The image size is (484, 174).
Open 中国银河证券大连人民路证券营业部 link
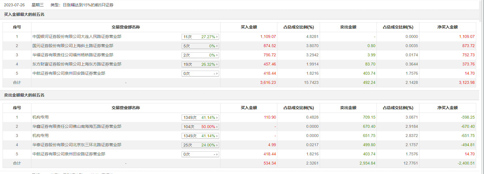click(x=77, y=36)
